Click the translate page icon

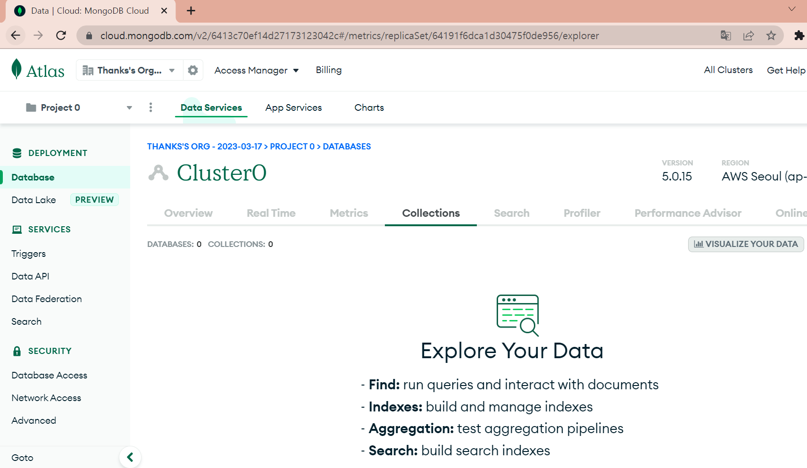pos(726,35)
